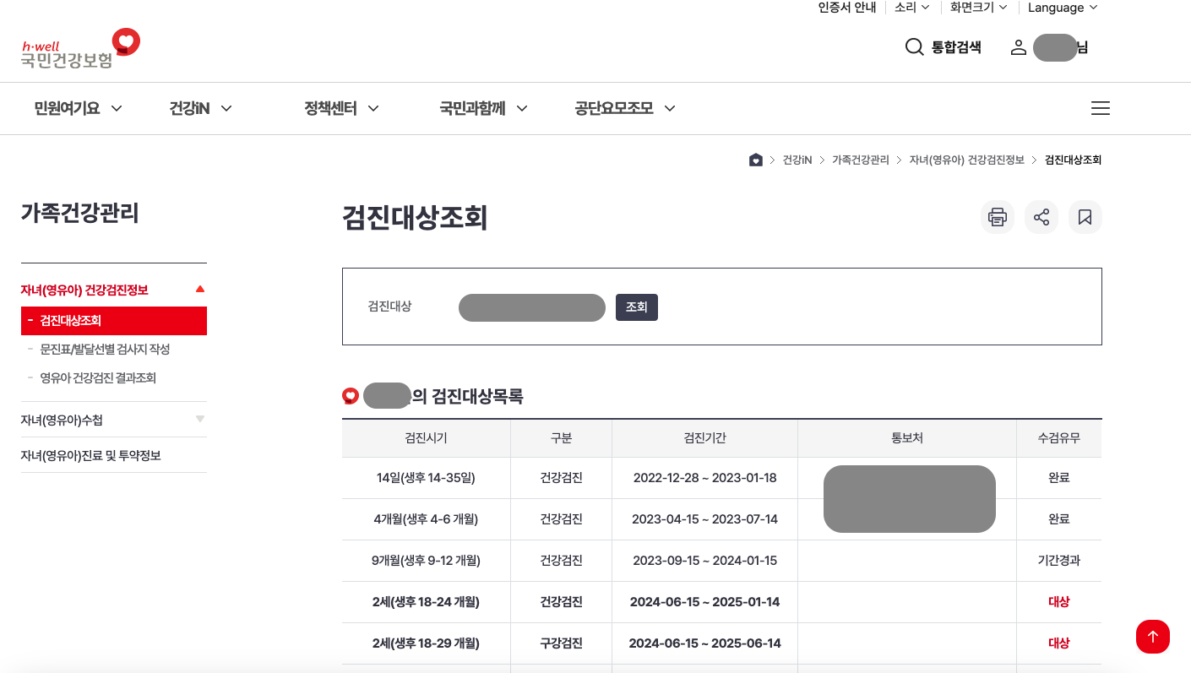The width and height of the screenshot is (1191, 673).
Task: Click the user profile person icon
Action: tap(1018, 47)
